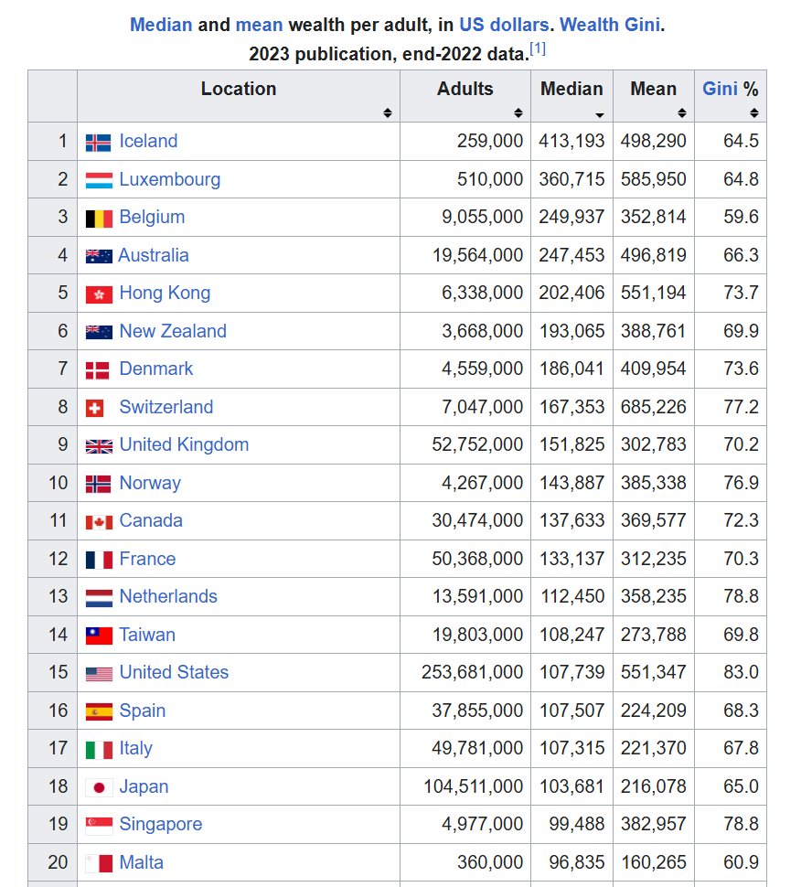Click the Australia flag icon
This screenshot has height=887, width=801.
pos(99,256)
